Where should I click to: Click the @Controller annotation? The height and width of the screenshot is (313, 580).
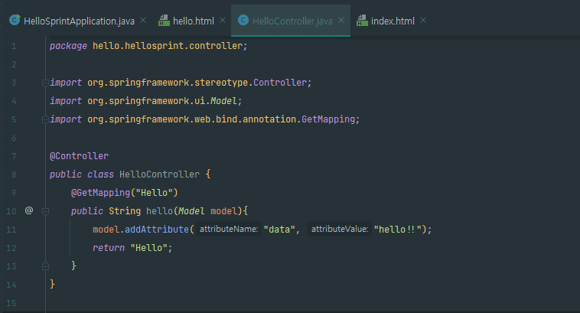pyautogui.click(x=79, y=156)
